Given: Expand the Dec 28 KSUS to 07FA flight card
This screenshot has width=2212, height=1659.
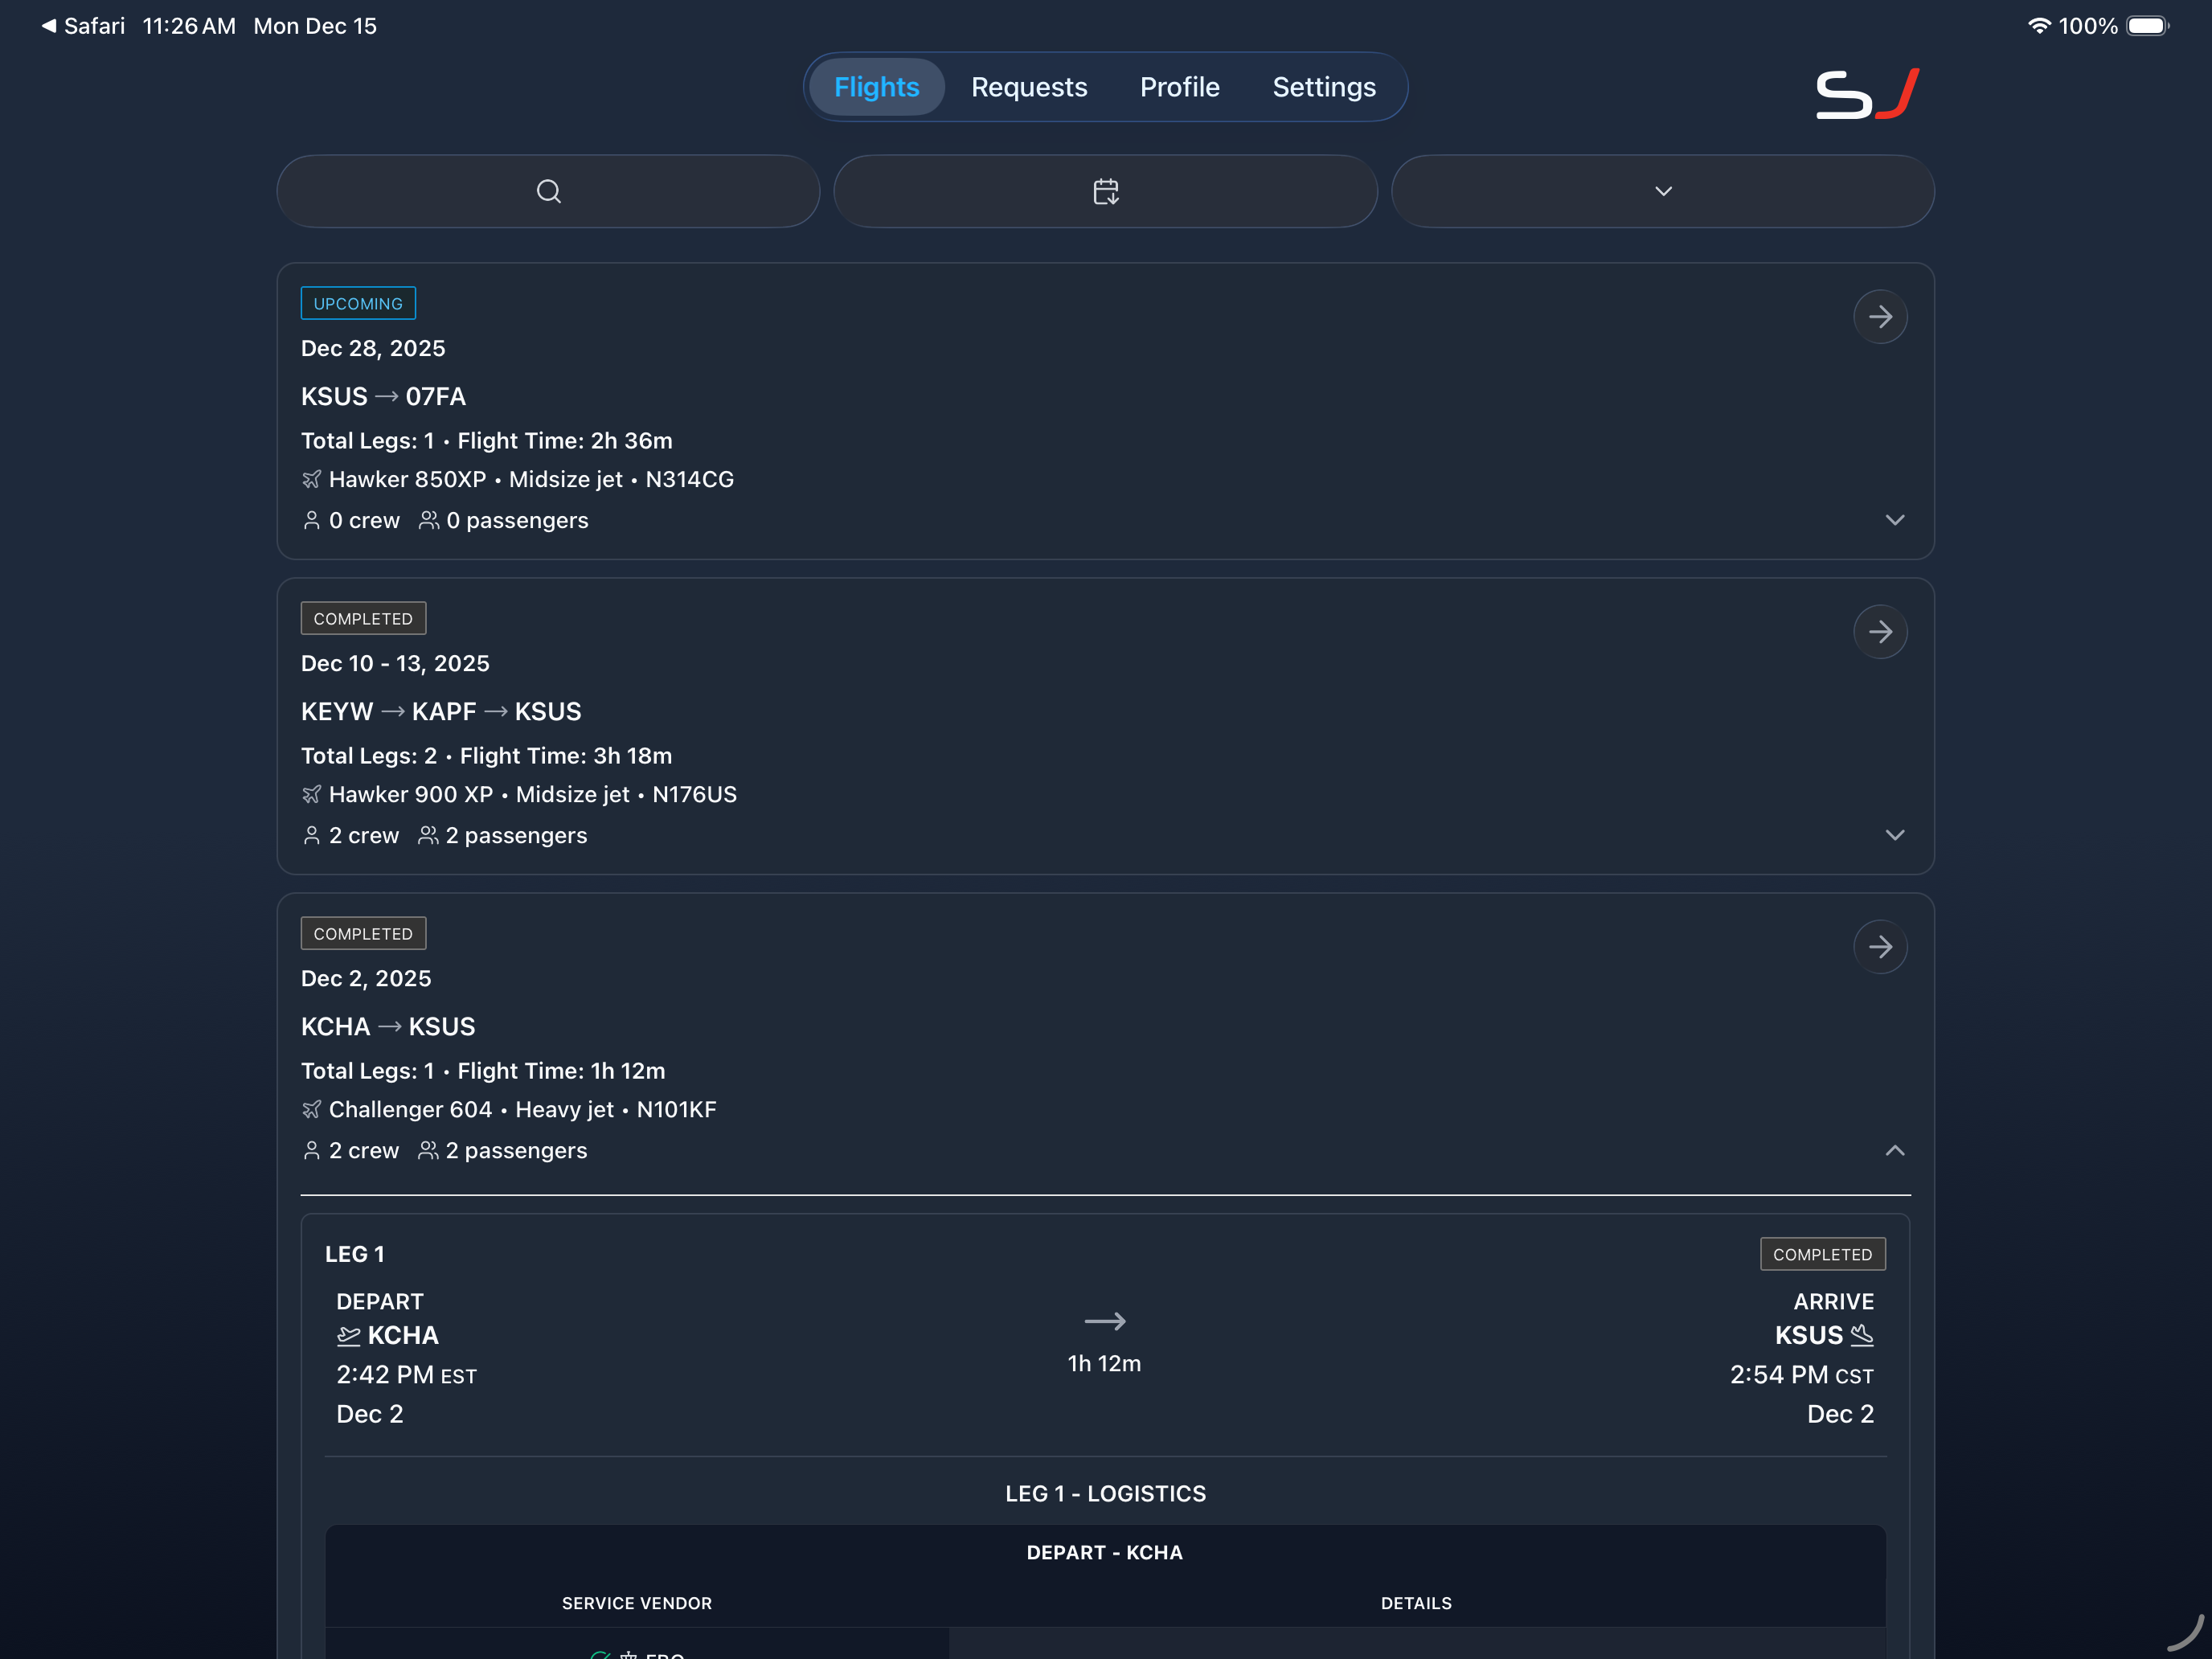Looking at the screenshot, I should coord(1894,520).
